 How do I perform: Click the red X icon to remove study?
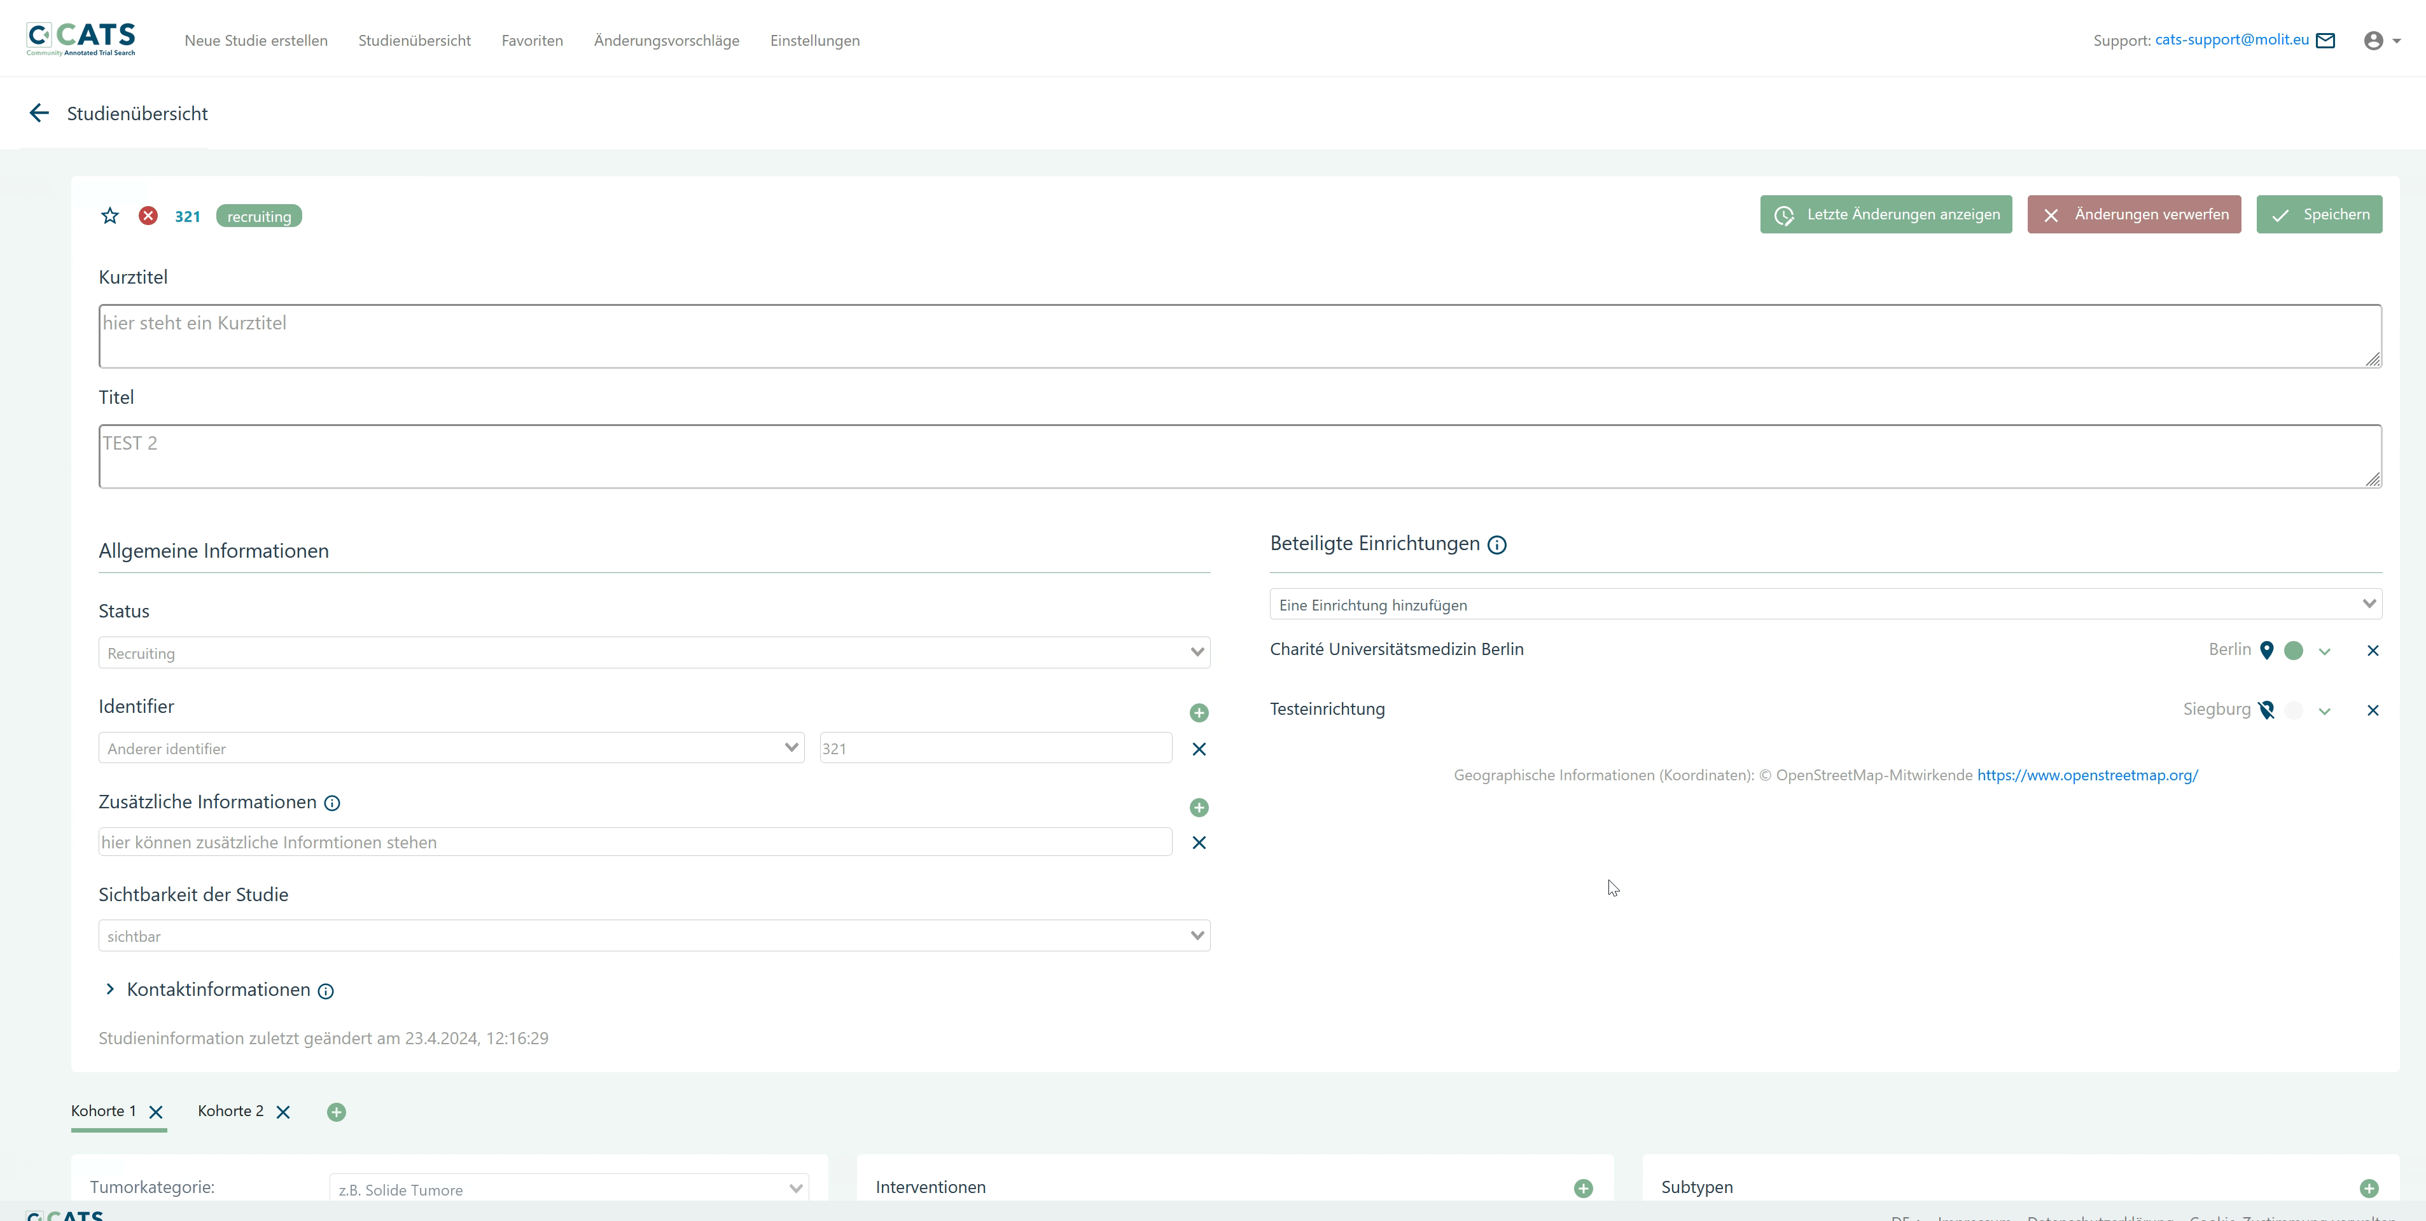tap(148, 215)
